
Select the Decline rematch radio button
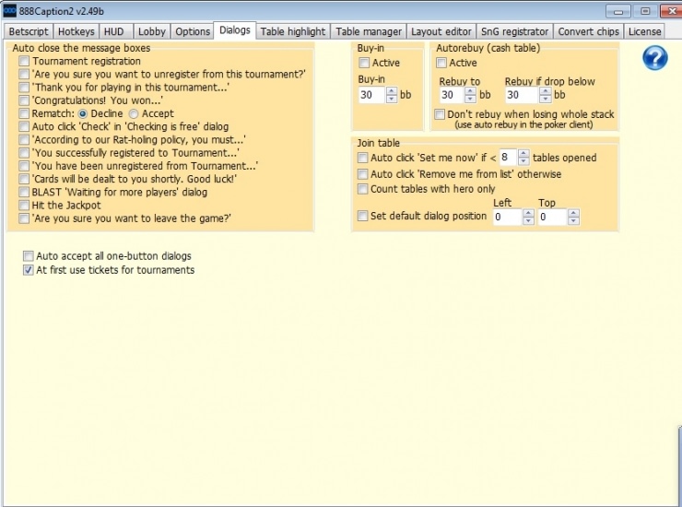[83, 114]
